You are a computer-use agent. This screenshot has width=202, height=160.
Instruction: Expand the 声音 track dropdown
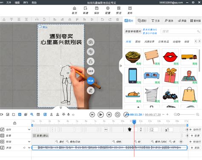coord(29,148)
